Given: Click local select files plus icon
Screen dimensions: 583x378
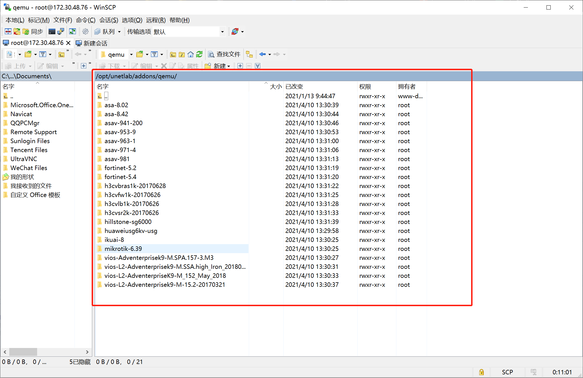Looking at the screenshot, I should coord(83,66).
